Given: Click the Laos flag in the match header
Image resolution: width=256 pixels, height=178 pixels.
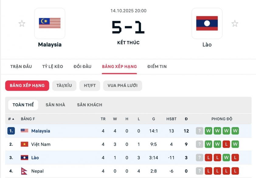Looking at the screenshot, I should click(207, 23).
